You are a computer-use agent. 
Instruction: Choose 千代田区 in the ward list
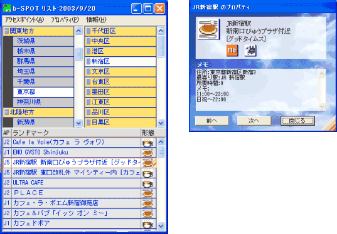[120, 31]
